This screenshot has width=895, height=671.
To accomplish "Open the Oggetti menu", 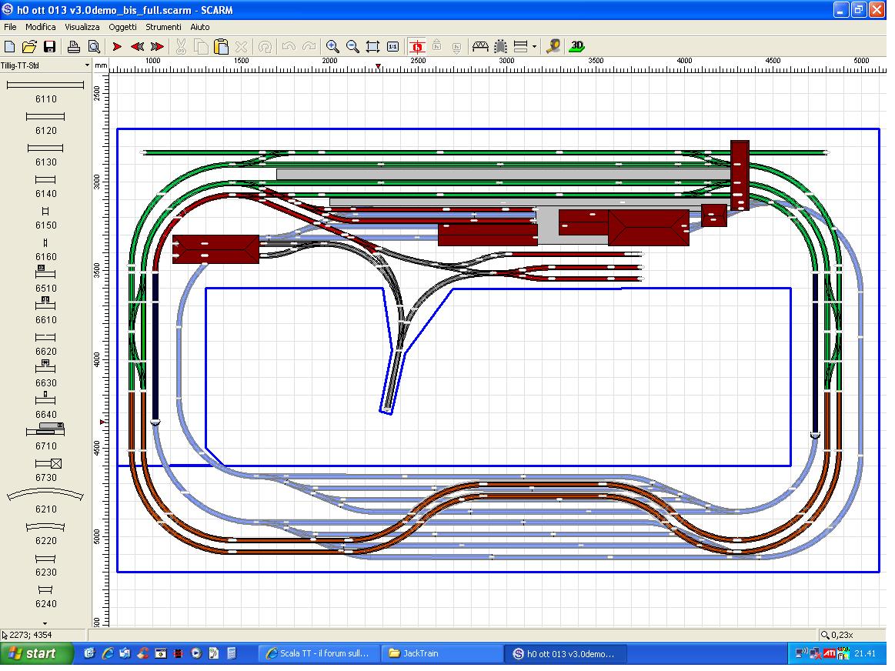I will click(x=122, y=27).
